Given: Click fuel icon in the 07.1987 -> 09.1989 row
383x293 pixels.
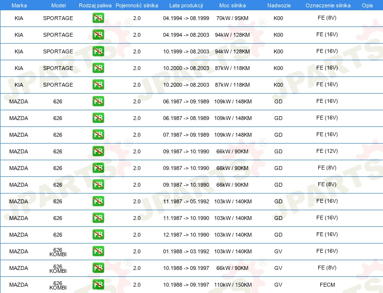Looking at the screenshot, I should pyautogui.click(x=98, y=134).
